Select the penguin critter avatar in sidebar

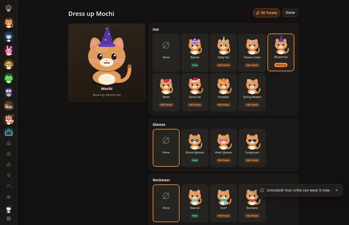coord(9,37)
